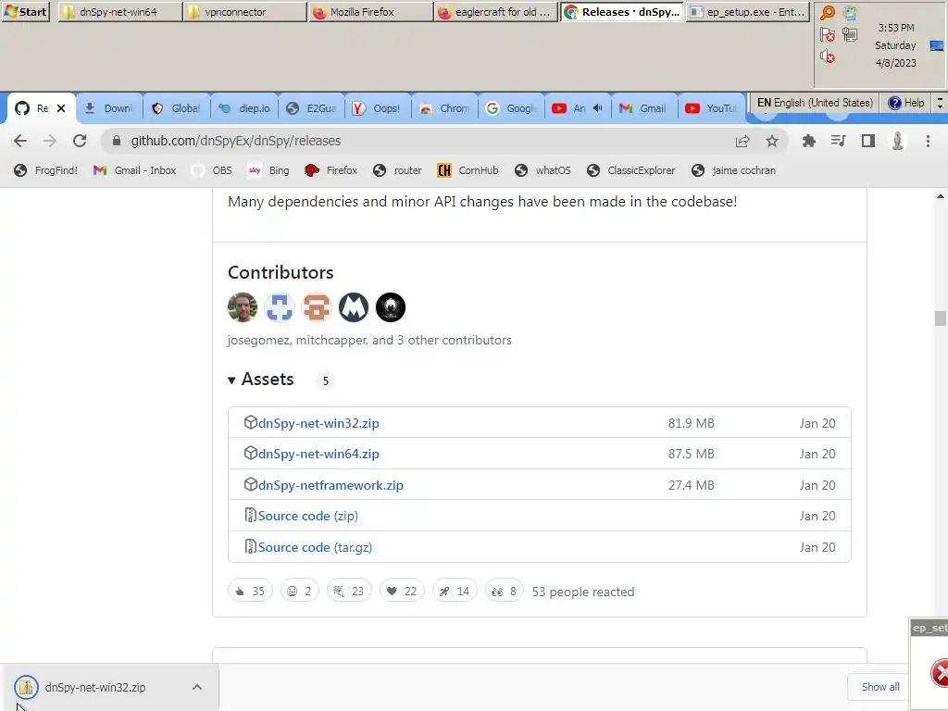
Task: Bookmark this page with the star icon
Action: pyautogui.click(x=772, y=141)
